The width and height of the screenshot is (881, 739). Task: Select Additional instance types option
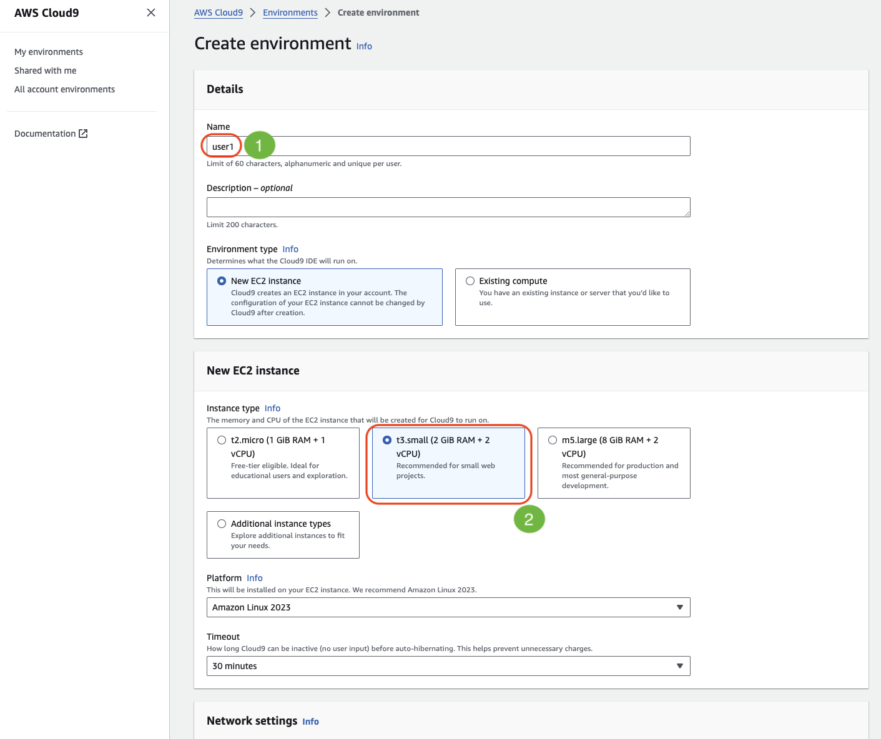point(222,524)
